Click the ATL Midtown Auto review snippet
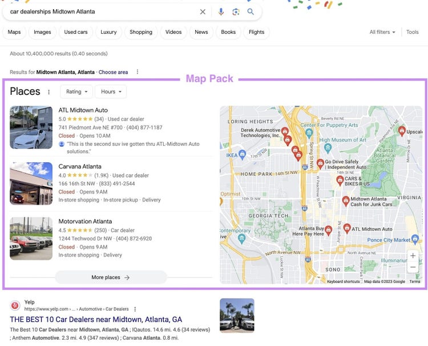 [132, 147]
